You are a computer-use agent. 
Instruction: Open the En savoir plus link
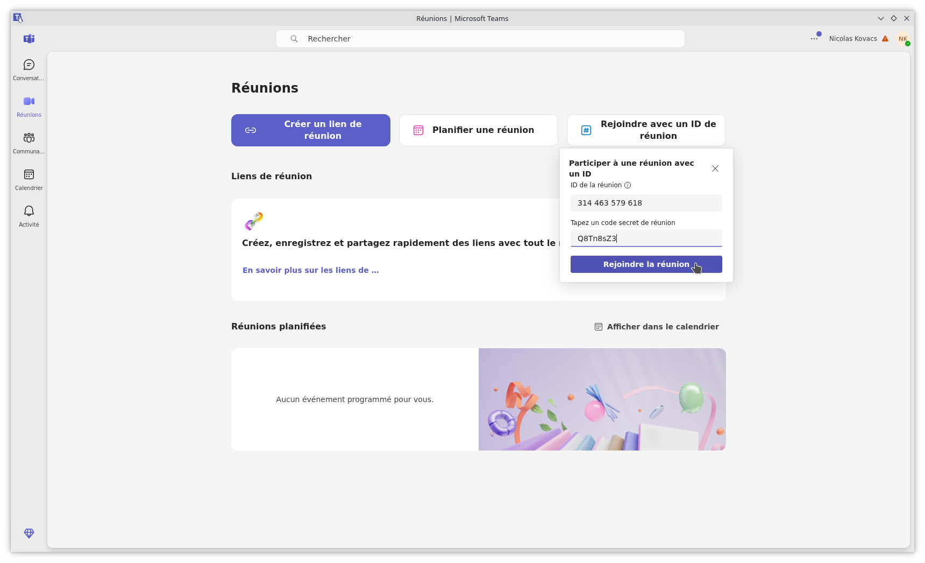310,270
